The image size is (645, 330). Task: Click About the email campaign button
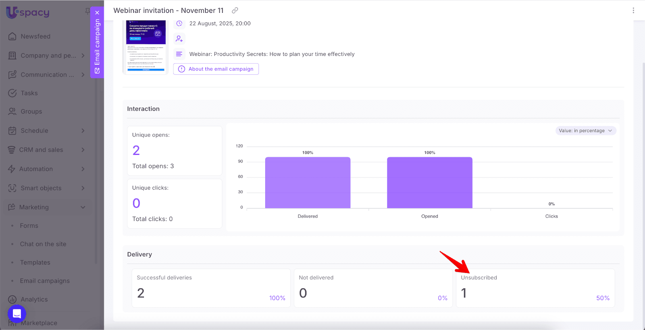click(216, 69)
